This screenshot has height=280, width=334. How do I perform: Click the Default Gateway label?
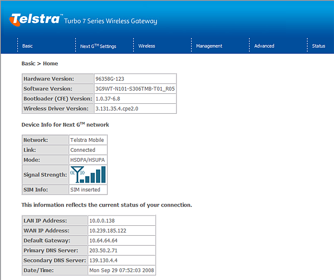pos(47,240)
